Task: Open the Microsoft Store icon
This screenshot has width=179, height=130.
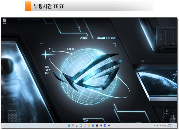Action: tap(97, 126)
